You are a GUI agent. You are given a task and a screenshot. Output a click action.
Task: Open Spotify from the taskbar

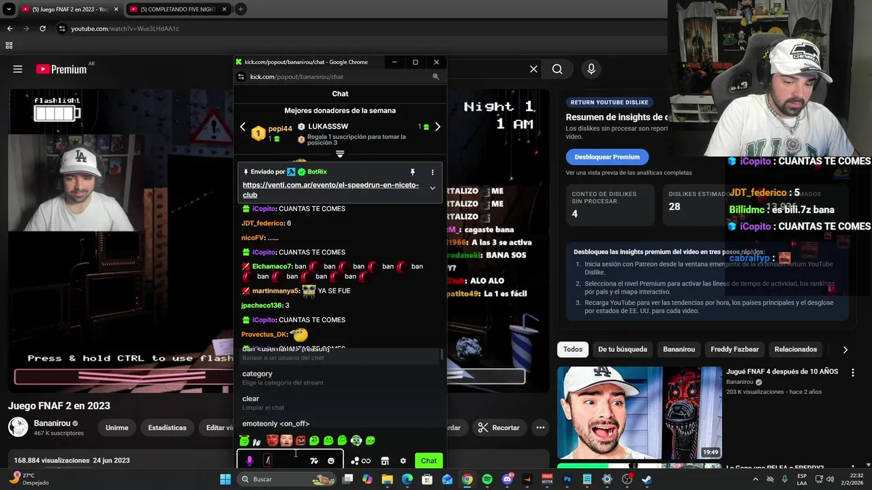tap(487, 479)
